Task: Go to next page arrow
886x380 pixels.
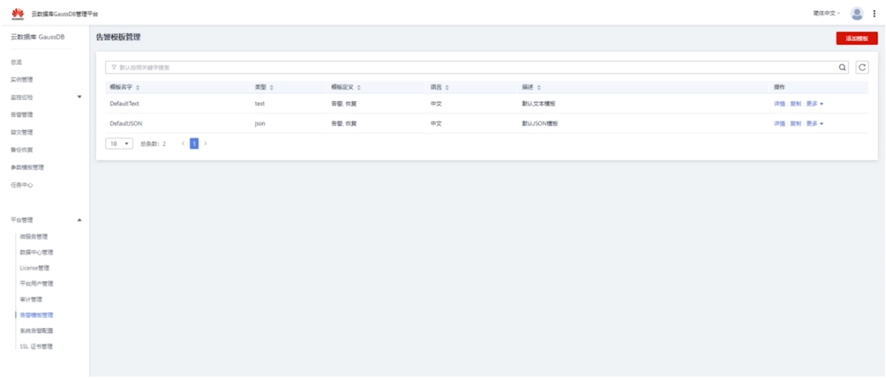Action: pyautogui.click(x=206, y=144)
